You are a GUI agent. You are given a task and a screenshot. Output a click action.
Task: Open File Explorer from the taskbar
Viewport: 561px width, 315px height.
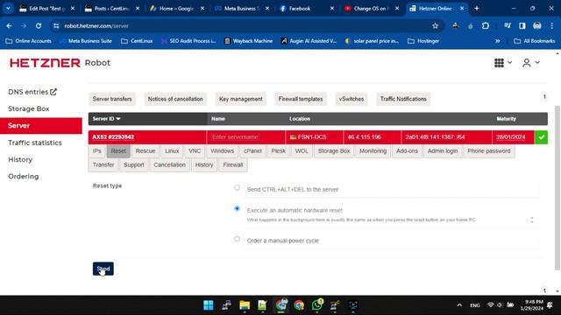pyautogui.click(x=245, y=305)
